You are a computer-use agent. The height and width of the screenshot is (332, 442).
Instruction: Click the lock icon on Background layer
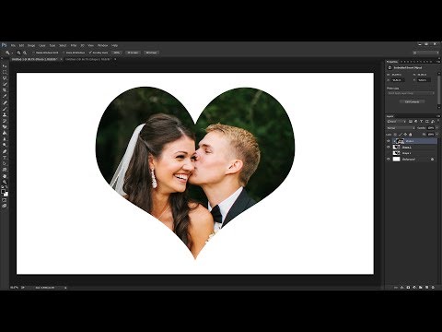click(x=432, y=160)
